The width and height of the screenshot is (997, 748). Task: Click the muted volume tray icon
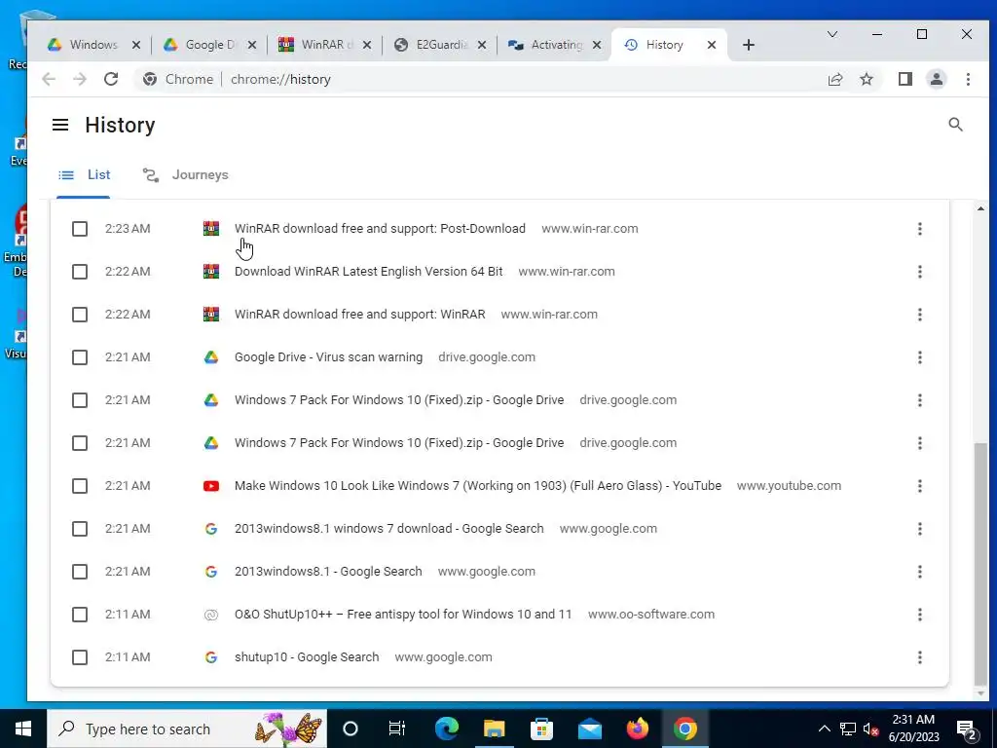coord(870,729)
